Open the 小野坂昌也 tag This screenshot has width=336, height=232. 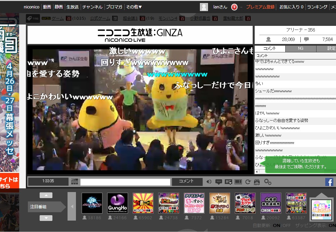point(200,18)
